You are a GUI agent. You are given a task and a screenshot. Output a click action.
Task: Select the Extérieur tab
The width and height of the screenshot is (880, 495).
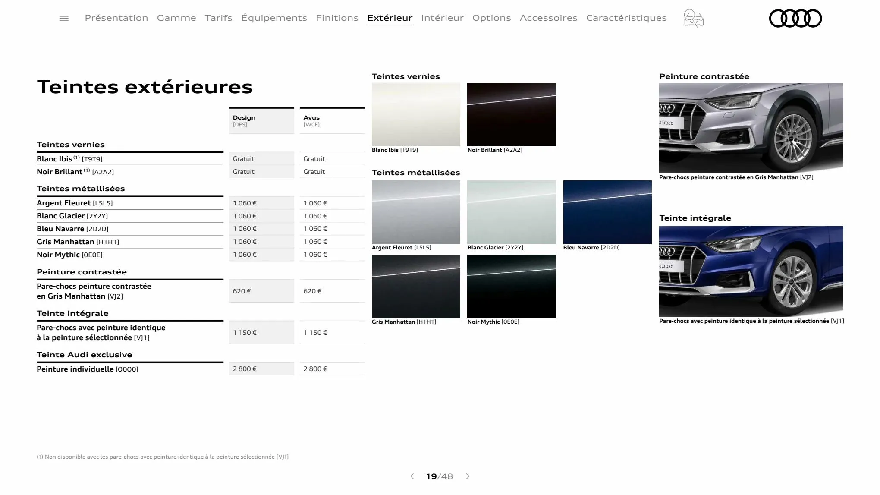tap(390, 18)
